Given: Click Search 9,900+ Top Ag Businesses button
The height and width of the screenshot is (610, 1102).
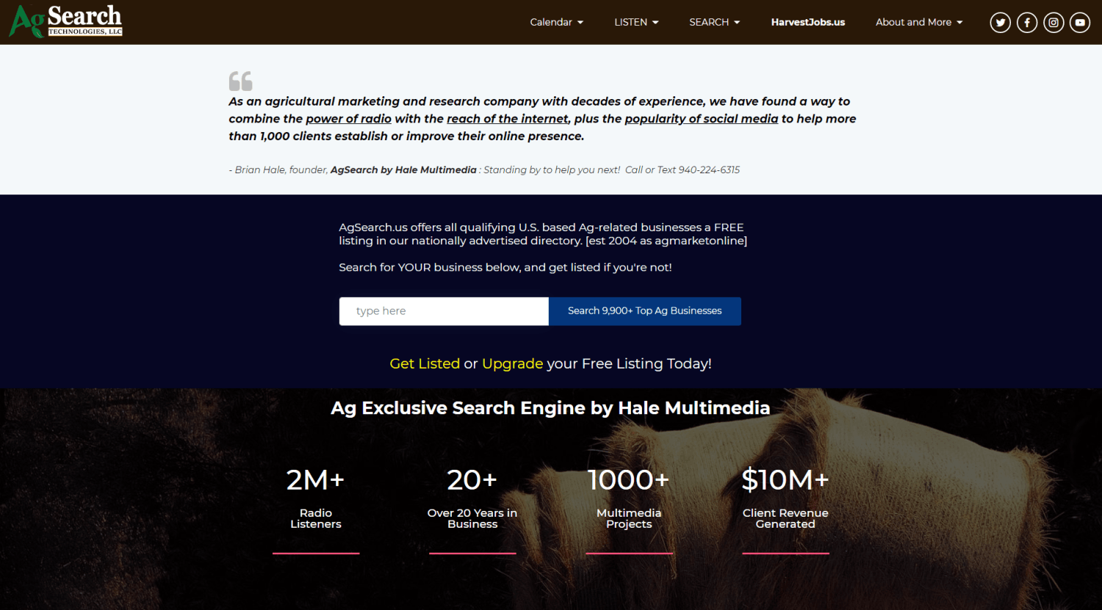Looking at the screenshot, I should [645, 311].
